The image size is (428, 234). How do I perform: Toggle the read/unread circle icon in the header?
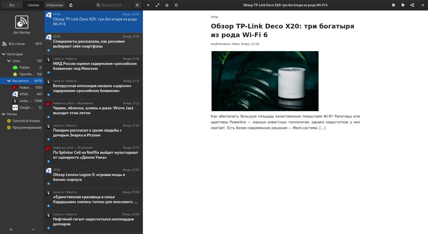pyautogui.click(x=176, y=5)
